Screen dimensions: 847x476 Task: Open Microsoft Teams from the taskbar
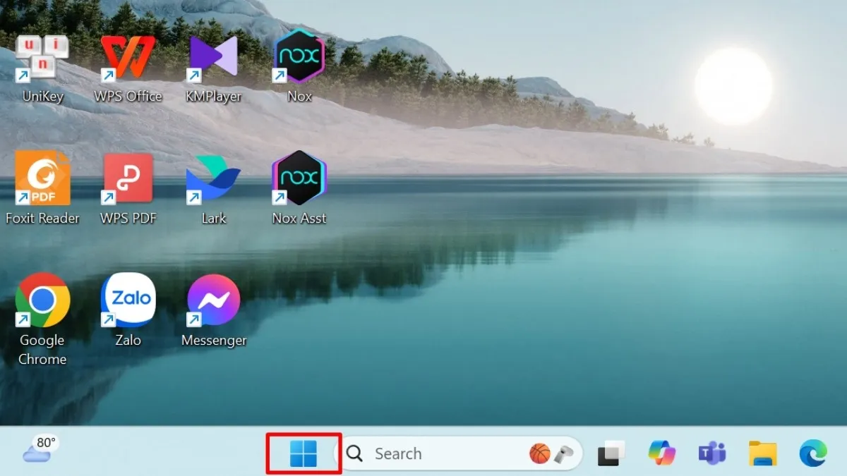[711, 453]
